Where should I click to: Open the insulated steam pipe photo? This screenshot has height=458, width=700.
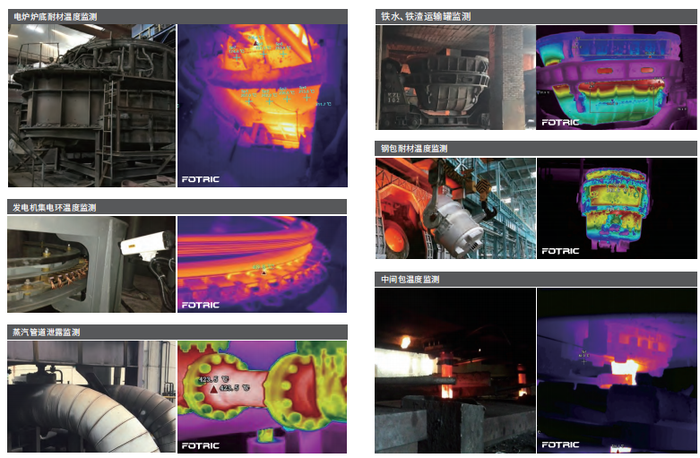91,396
